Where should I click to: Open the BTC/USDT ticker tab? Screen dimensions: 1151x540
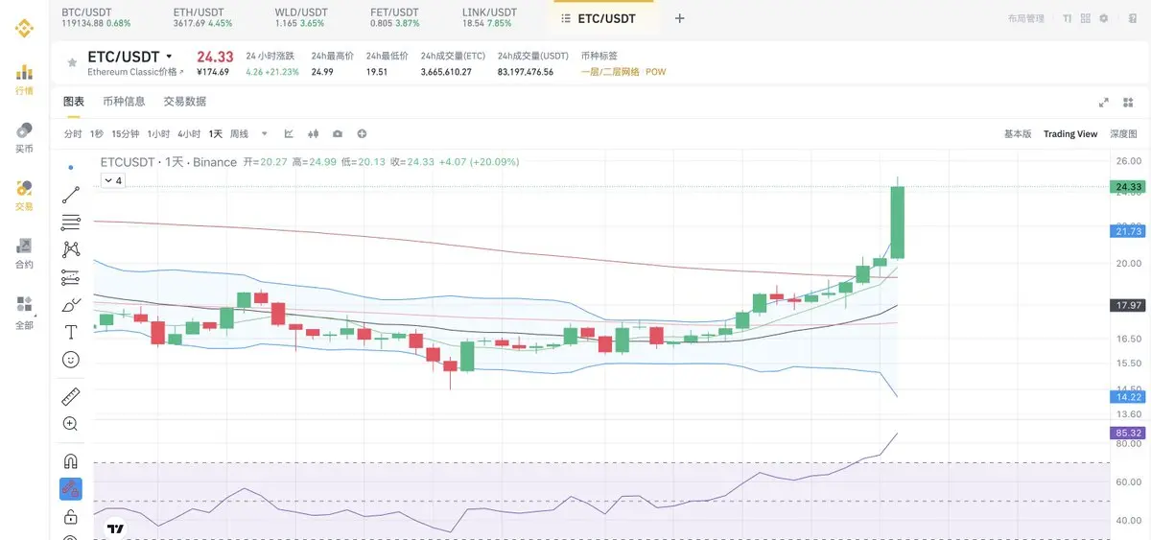pyautogui.click(x=96, y=16)
